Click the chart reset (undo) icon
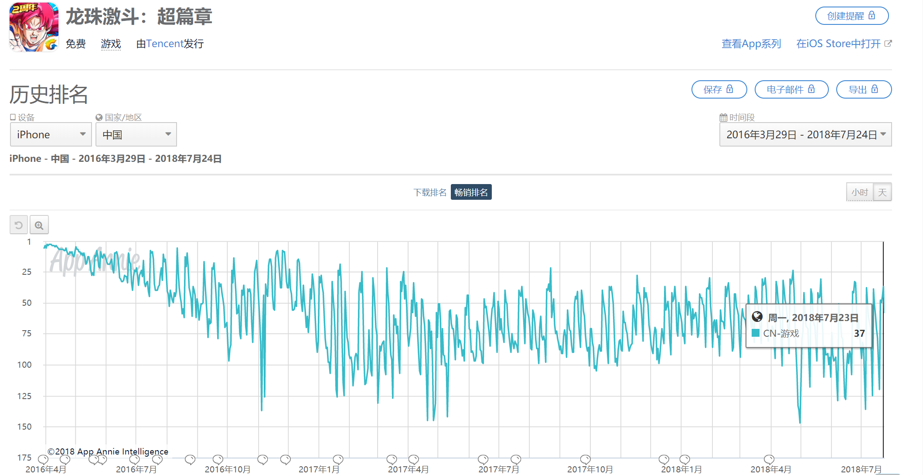The height and width of the screenshot is (475, 923). [x=19, y=225]
